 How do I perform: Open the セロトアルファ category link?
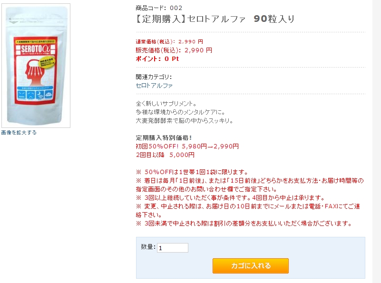pyautogui.click(x=154, y=86)
